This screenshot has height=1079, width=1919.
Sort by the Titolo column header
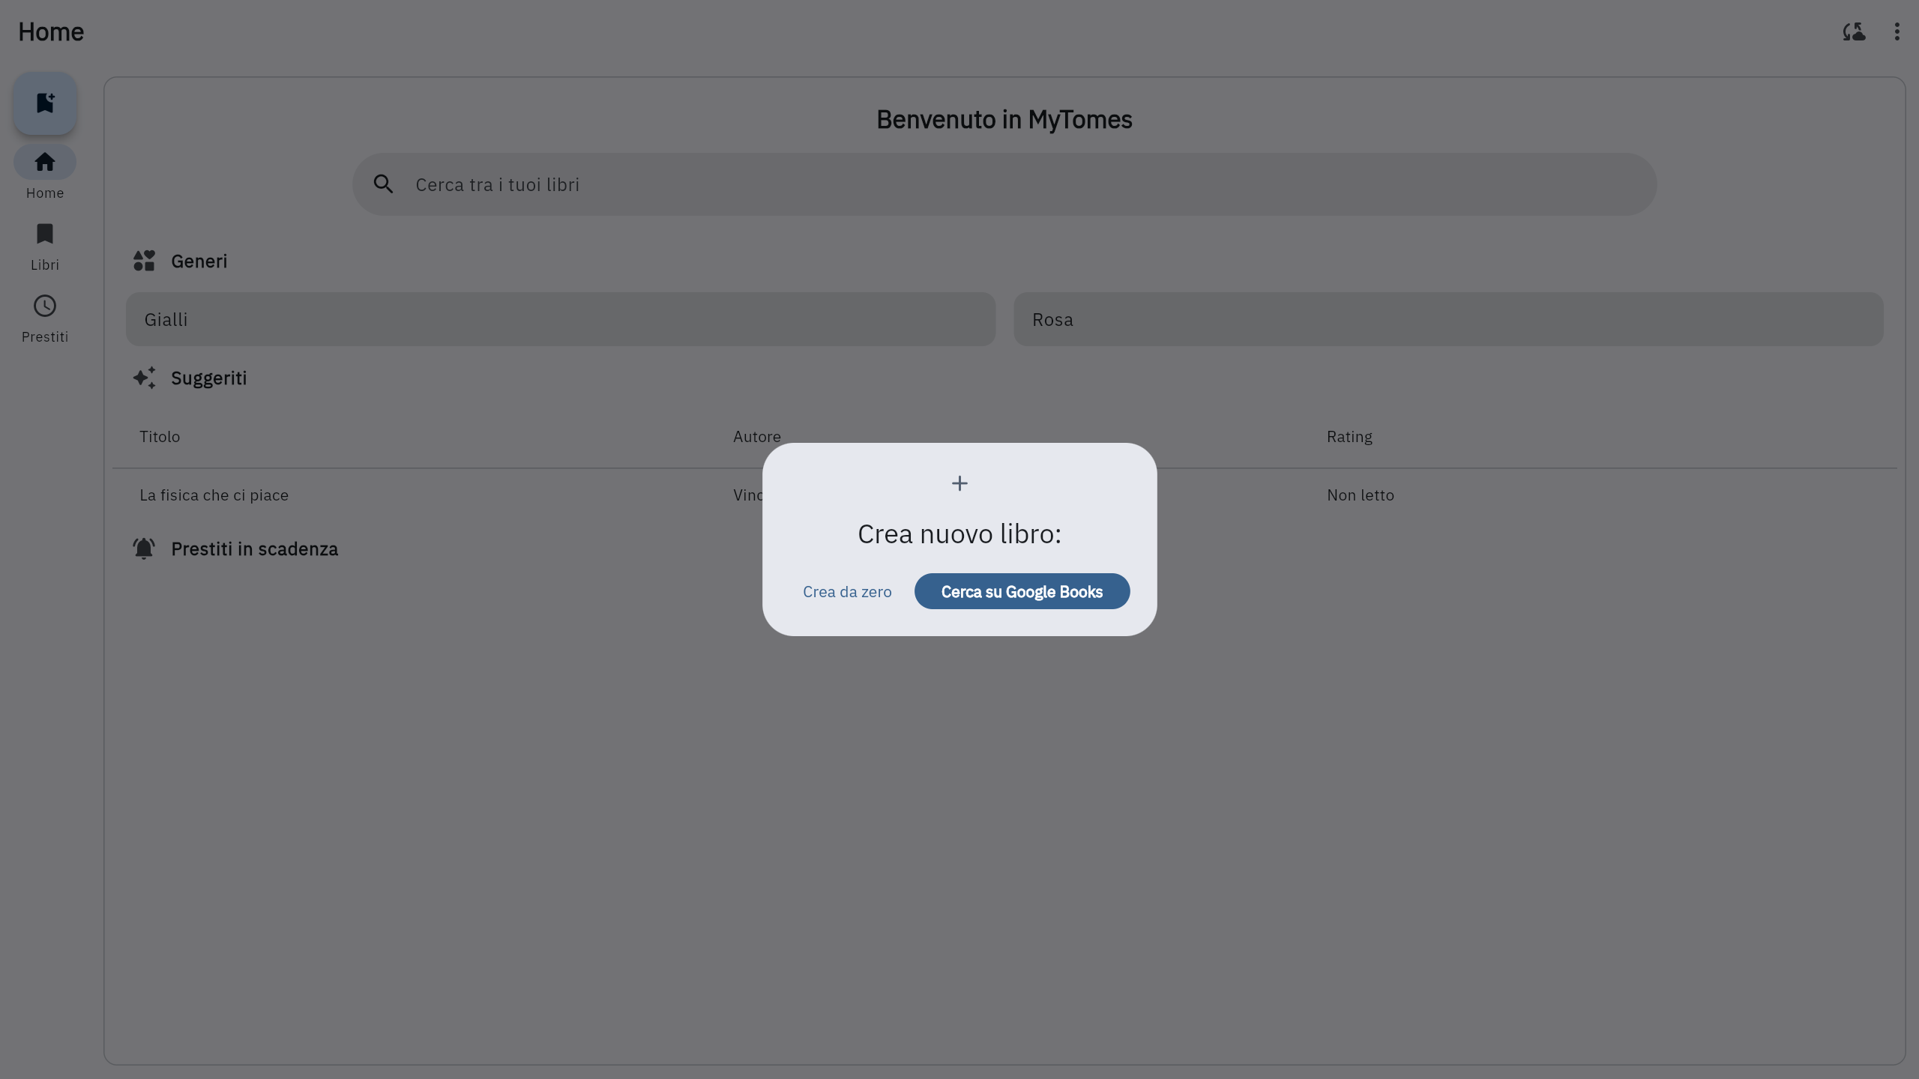tap(160, 437)
